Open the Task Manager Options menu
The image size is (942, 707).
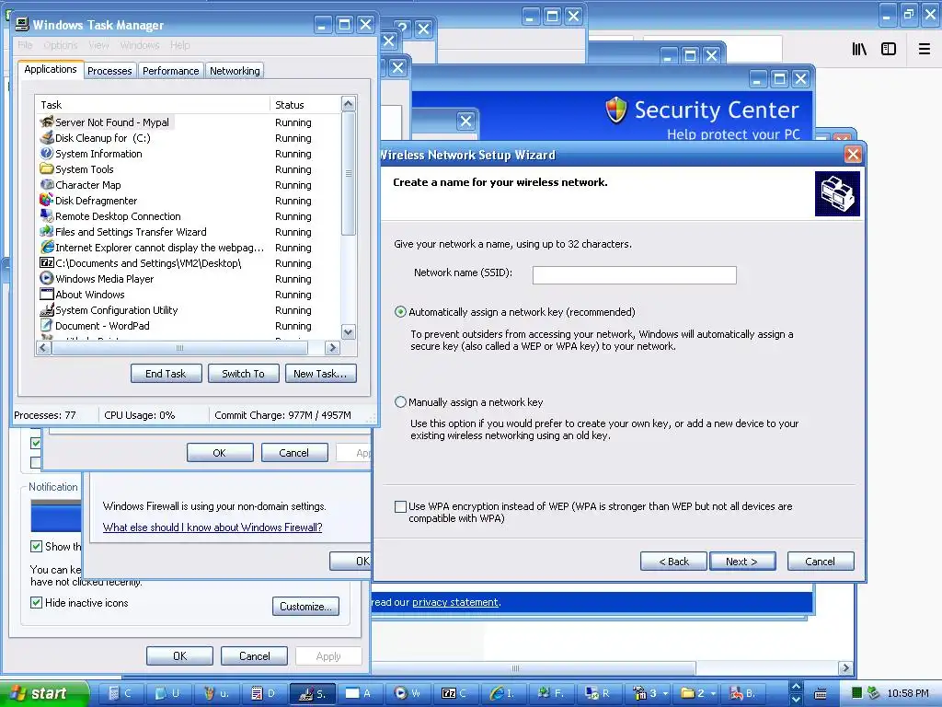tap(61, 45)
